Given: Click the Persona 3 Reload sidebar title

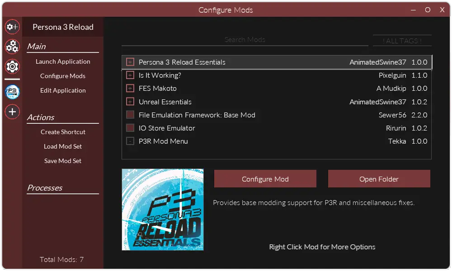Looking at the screenshot, I should coord(63,27).
